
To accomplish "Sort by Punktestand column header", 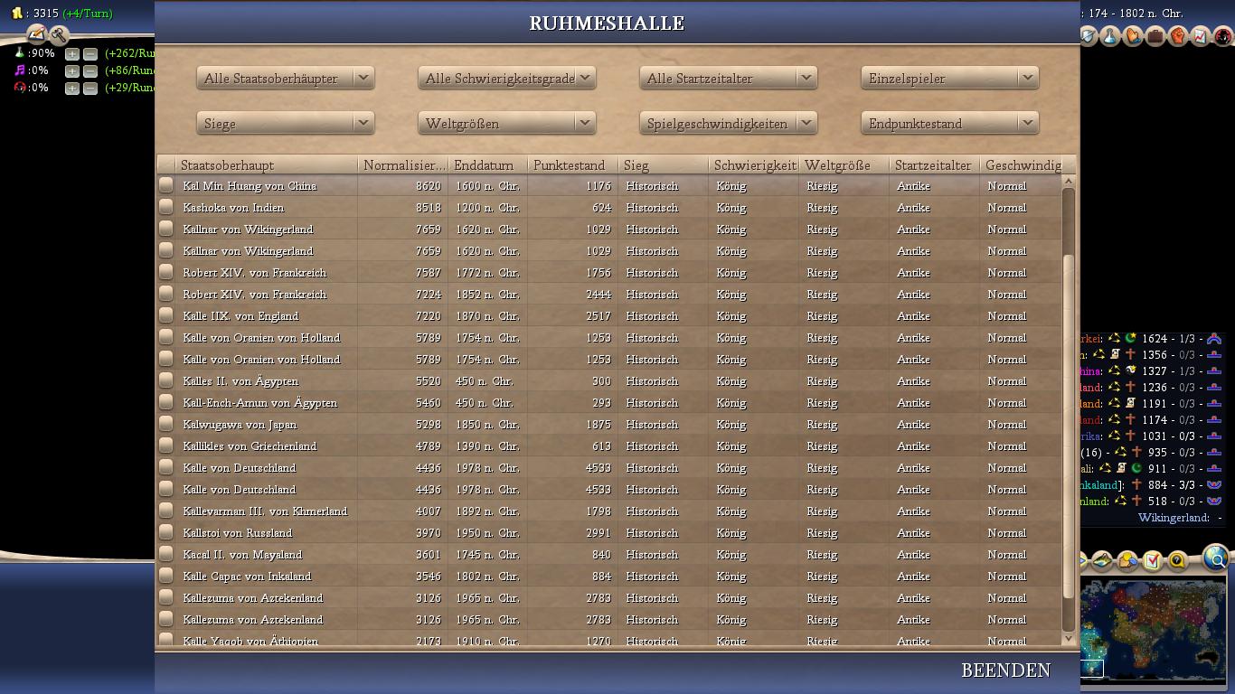I will click(571, 165).
